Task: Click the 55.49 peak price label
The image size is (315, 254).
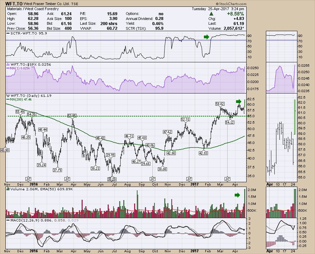Action: point(20,112)
